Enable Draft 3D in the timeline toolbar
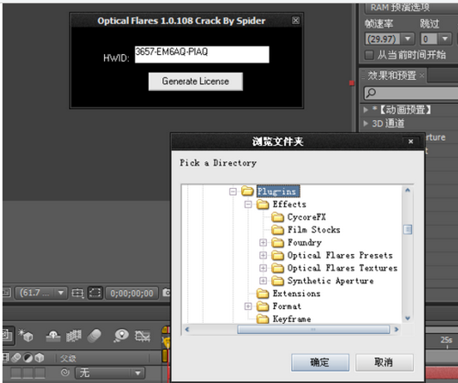The height and width of the screenshot is (383, 458). coord(26,336)
